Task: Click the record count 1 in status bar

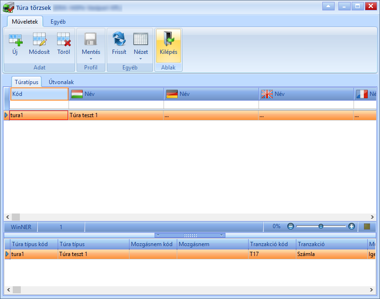Action: pos(61,227)
